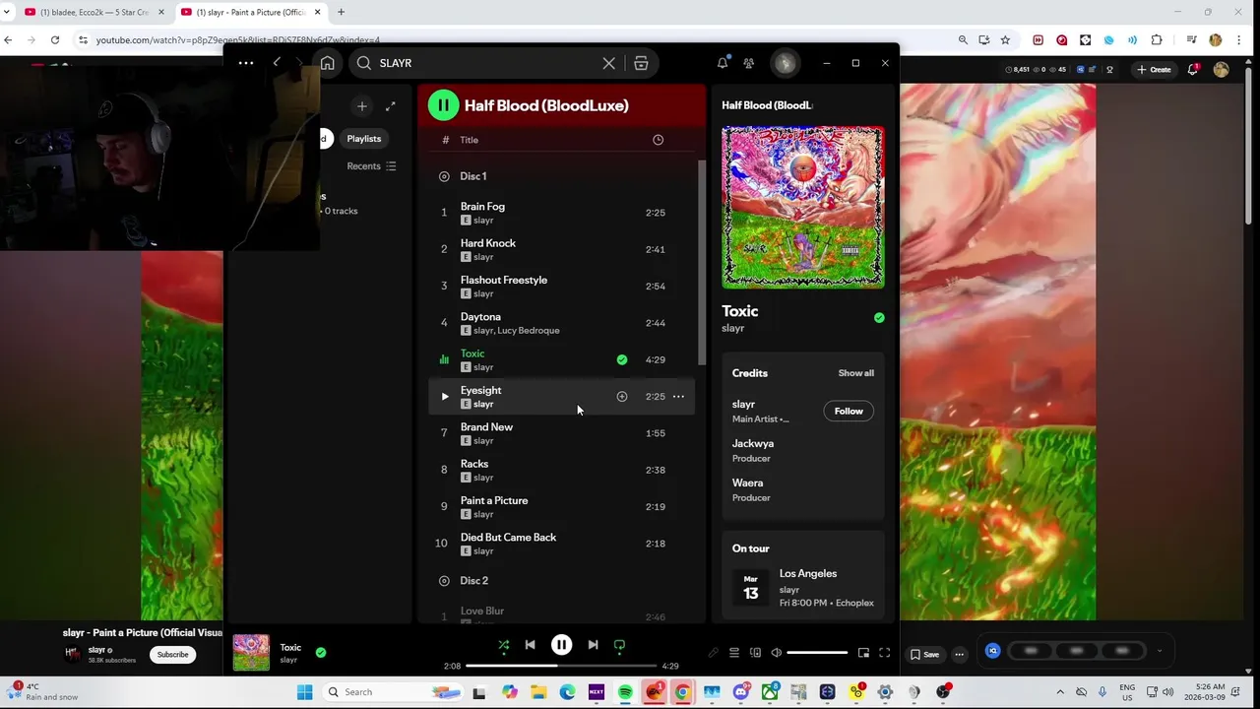1260x709 pixels.
Task: Create a new playlist with the plus icon
Action: 362,106
